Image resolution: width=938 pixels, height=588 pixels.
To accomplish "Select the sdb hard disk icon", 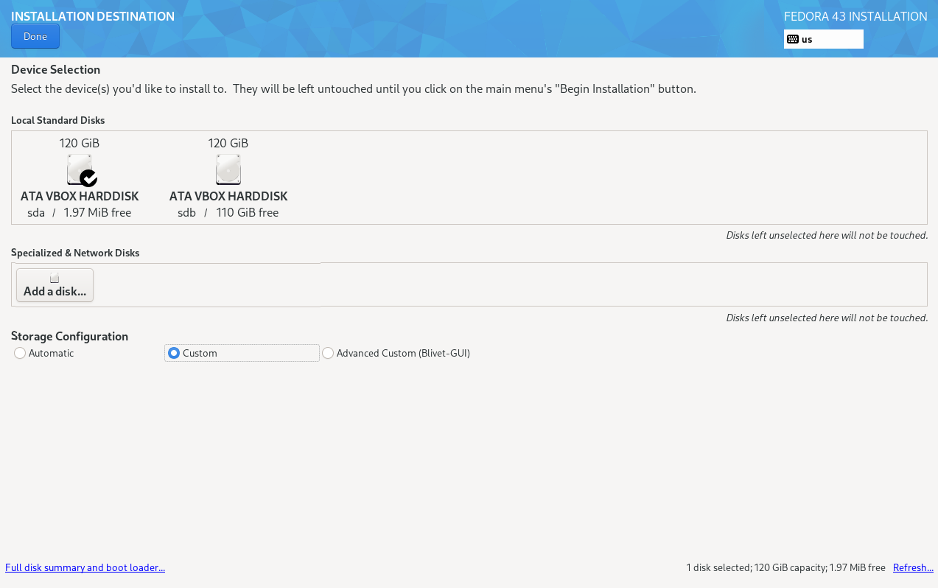I will tap(228, 169).
